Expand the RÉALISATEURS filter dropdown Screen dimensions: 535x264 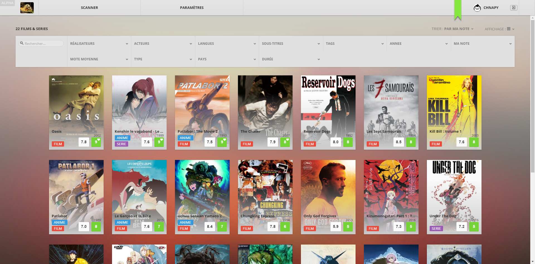click(99, 44)
